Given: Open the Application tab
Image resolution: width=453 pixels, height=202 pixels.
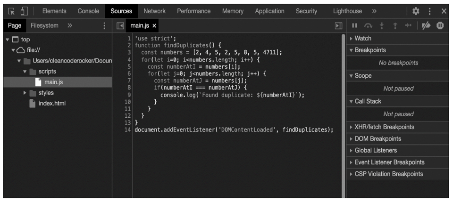Looking at the screenshot, I should [x=269, y=11].
